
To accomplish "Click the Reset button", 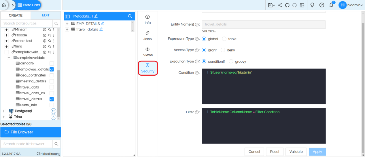I will point(275,152).
